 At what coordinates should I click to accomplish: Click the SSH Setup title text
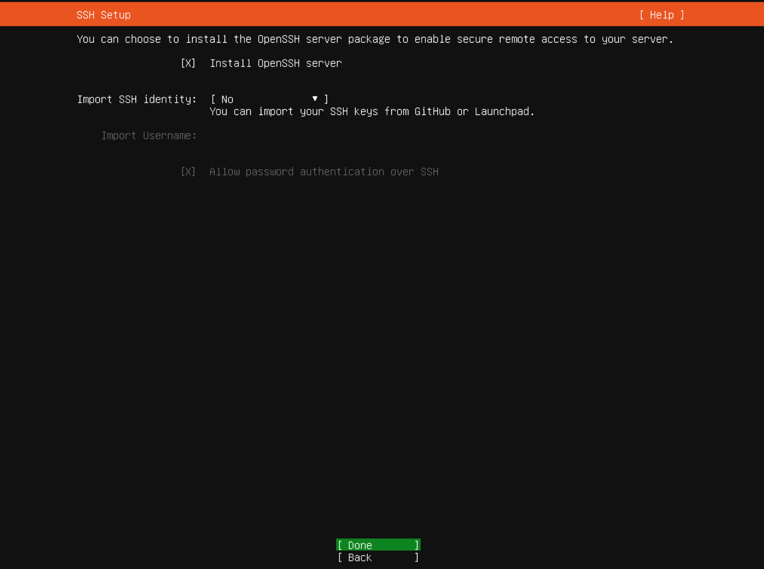coord(104,15)
